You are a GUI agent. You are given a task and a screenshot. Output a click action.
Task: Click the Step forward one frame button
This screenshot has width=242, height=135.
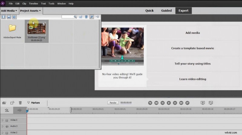pyautogui.click(x=175, y=103)
